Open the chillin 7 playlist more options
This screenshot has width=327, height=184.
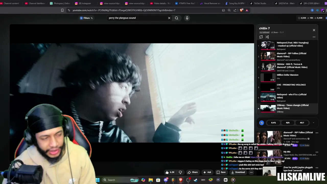pyautogui.click(x=314, y=37)
